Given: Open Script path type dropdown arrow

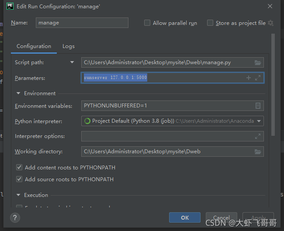Looking at the screenshot, I should (x=72, y=62).
